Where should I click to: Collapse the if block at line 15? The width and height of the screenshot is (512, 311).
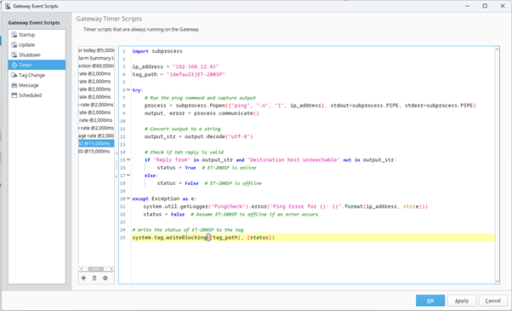click(x=128, y=159)
